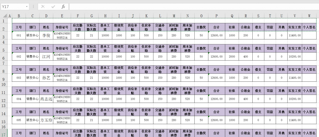Select the name cell 方玉珍
319x137 pixels.
(x=46, y=120)
